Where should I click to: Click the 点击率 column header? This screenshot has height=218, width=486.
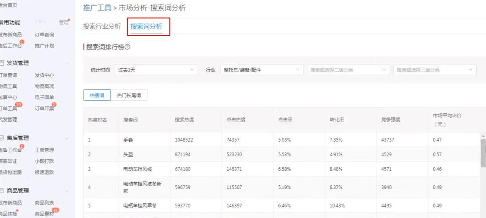285,120
